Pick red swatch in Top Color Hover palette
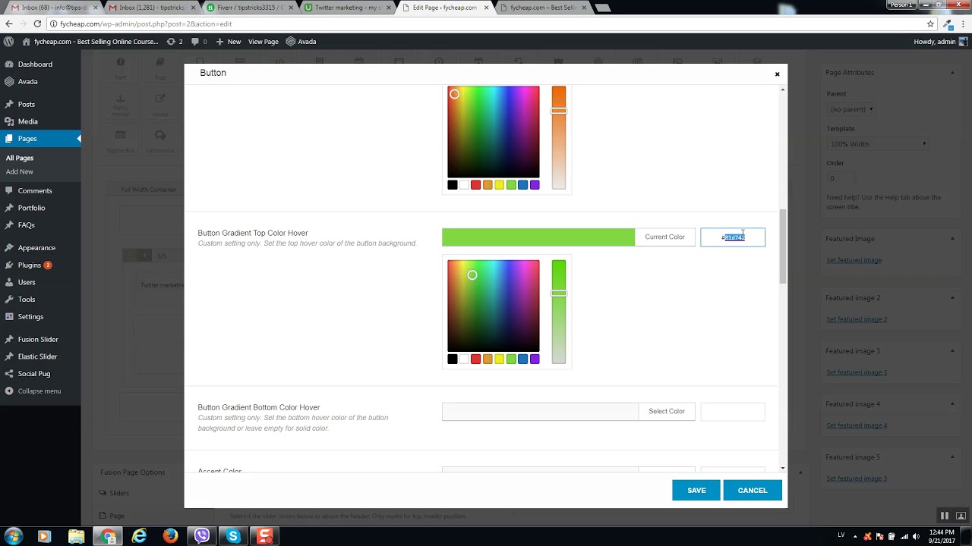This screenshot has width=972, height=546. point(475,359)
